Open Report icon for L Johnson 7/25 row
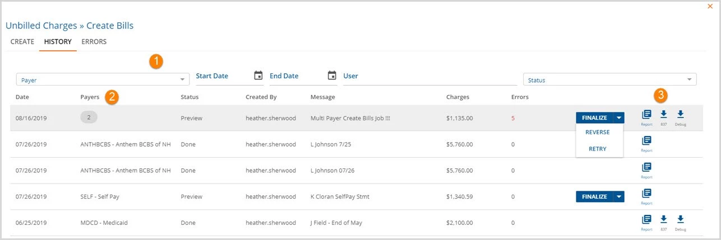The image size is (721, 240). click(646, 140)
